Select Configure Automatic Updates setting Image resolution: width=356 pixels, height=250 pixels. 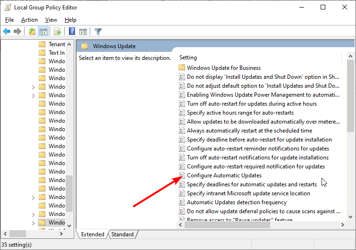click(224, 175)
